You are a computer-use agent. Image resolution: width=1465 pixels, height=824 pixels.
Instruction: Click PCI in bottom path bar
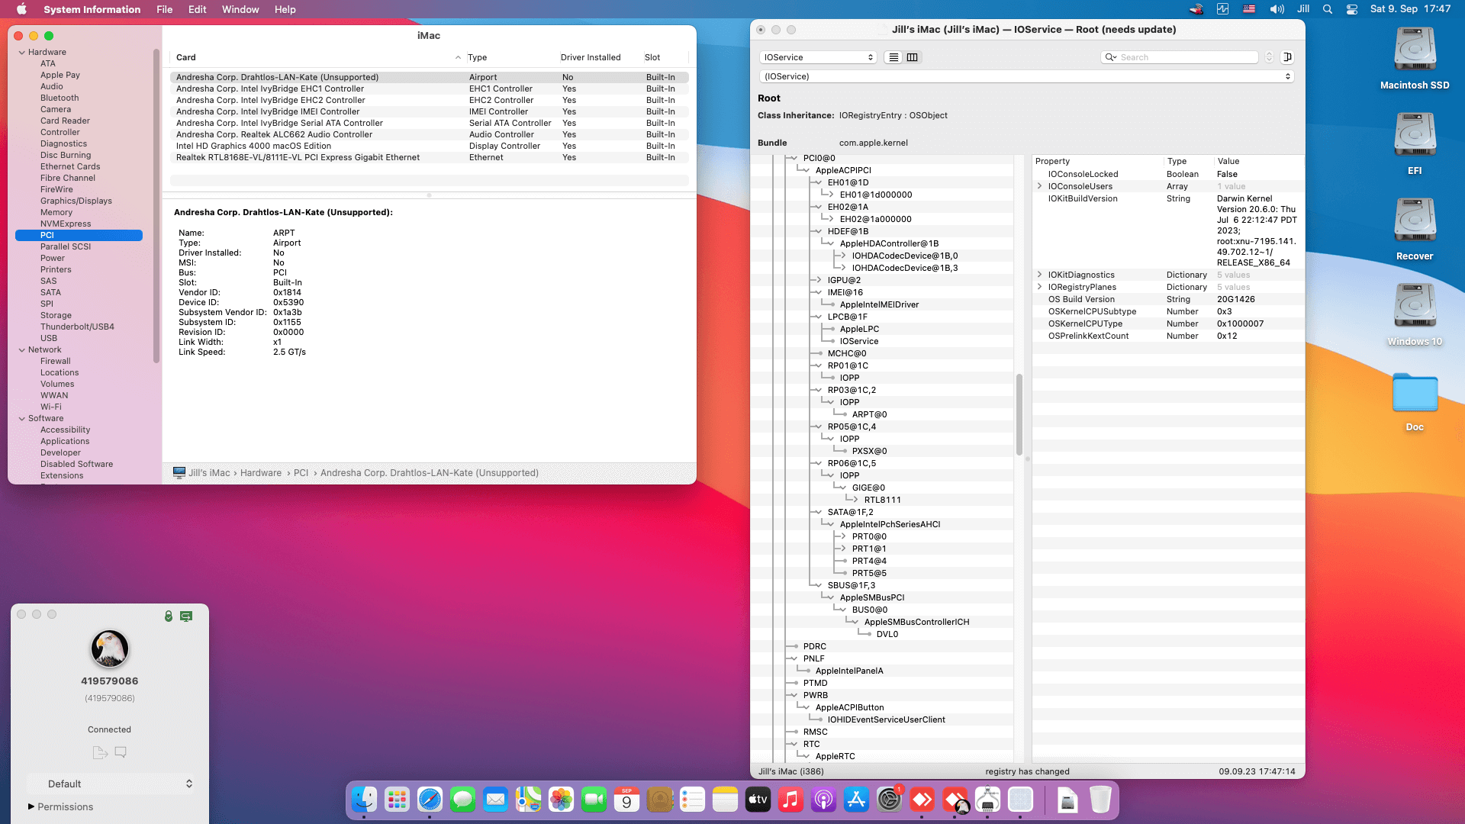pos(301,473)
